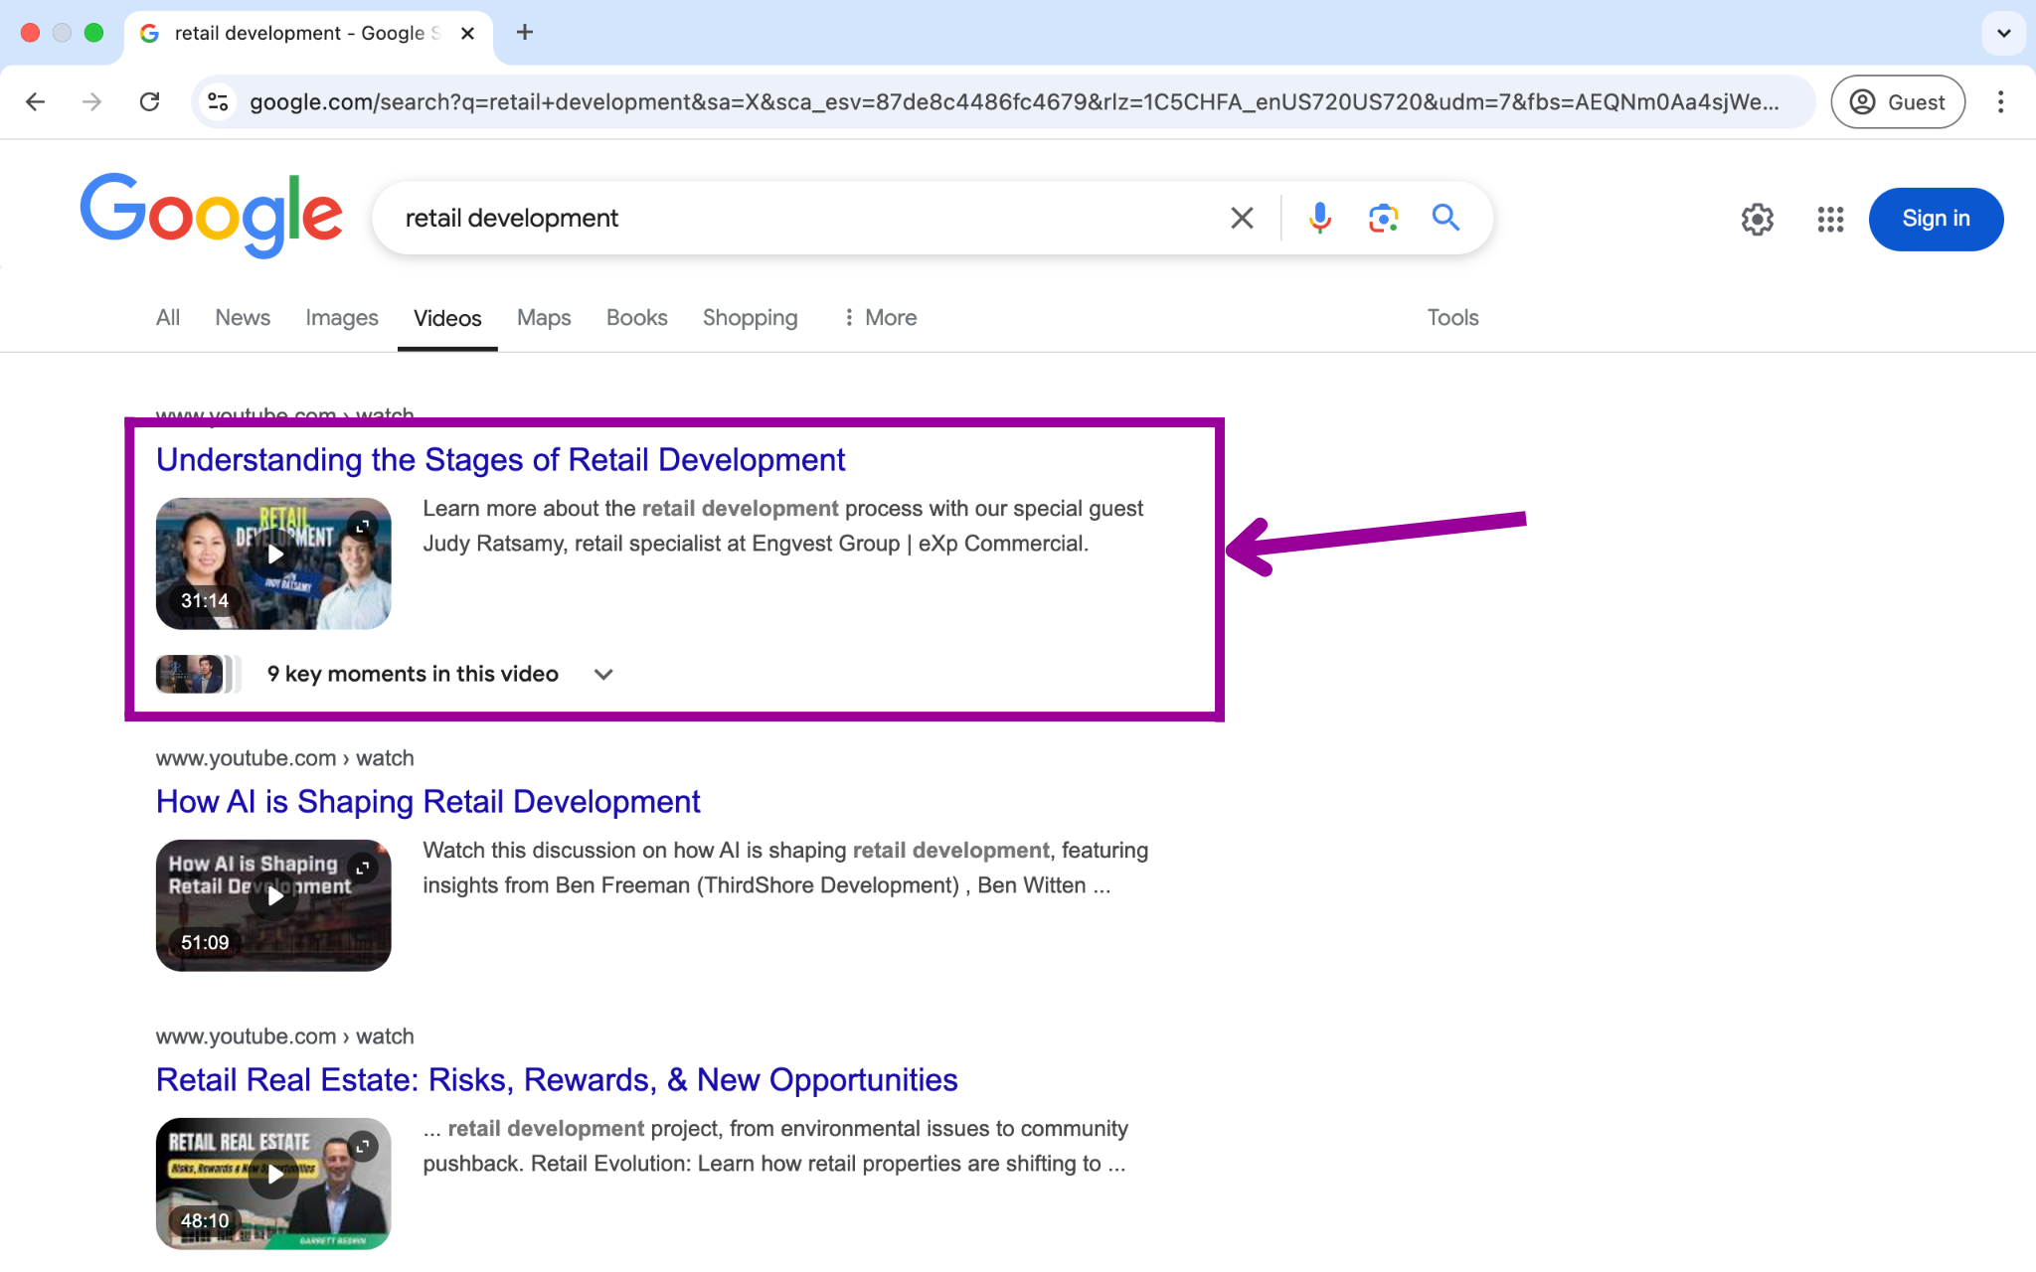Go forward with the browser arrow

tap(92, 102)
